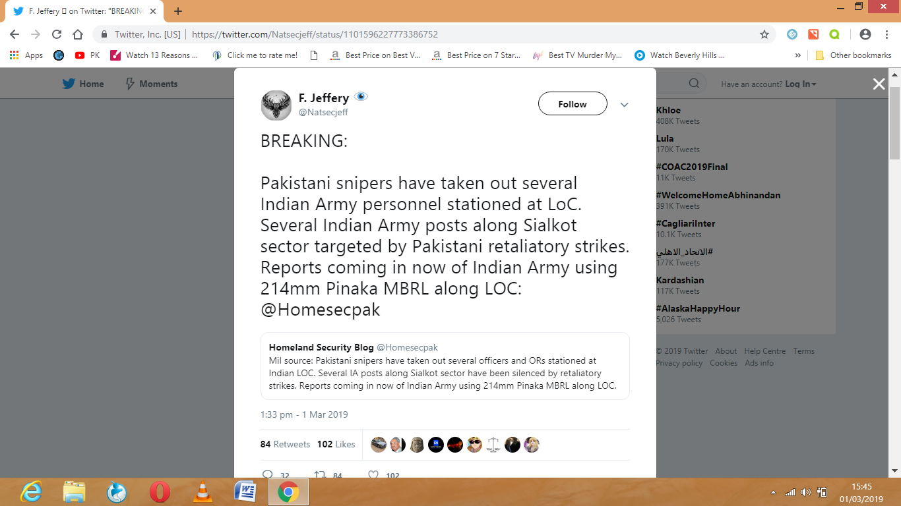Click the Chrome reload page icon
The image size is (901, 506).
click(57, 34)
